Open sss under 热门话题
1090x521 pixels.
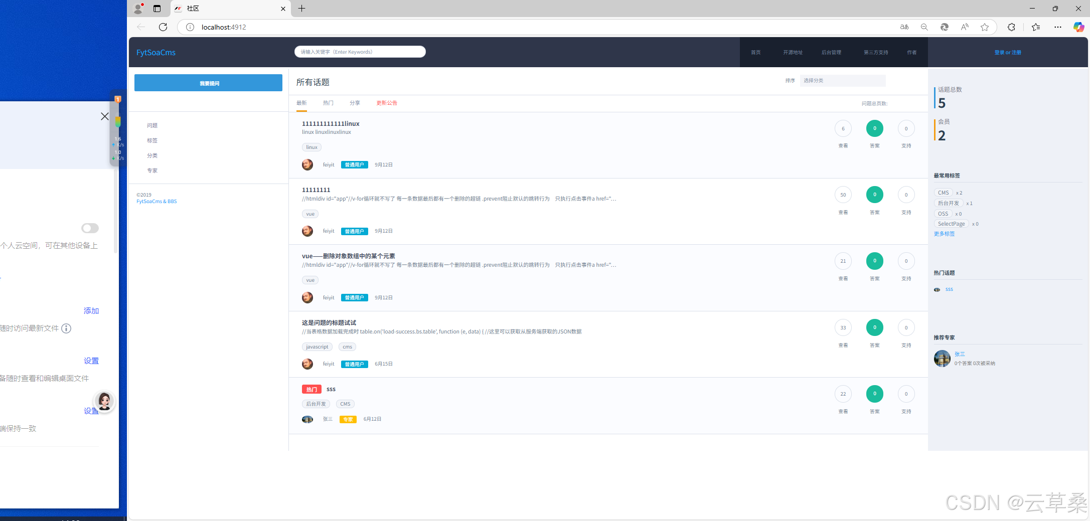949,289
